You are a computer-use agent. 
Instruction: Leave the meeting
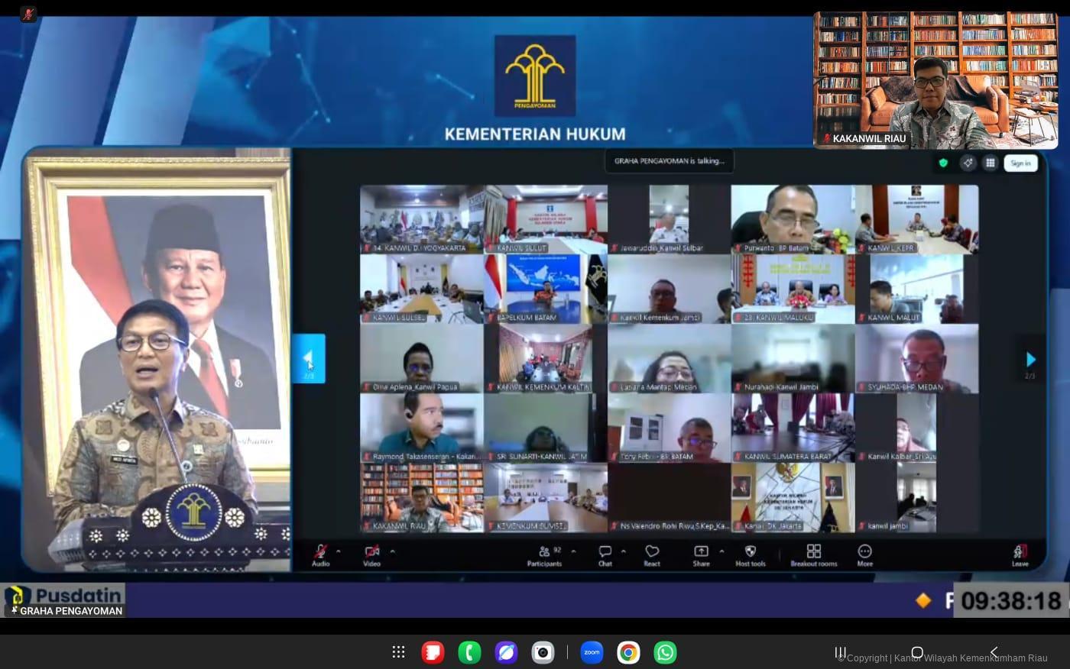tap(1020, 554)
